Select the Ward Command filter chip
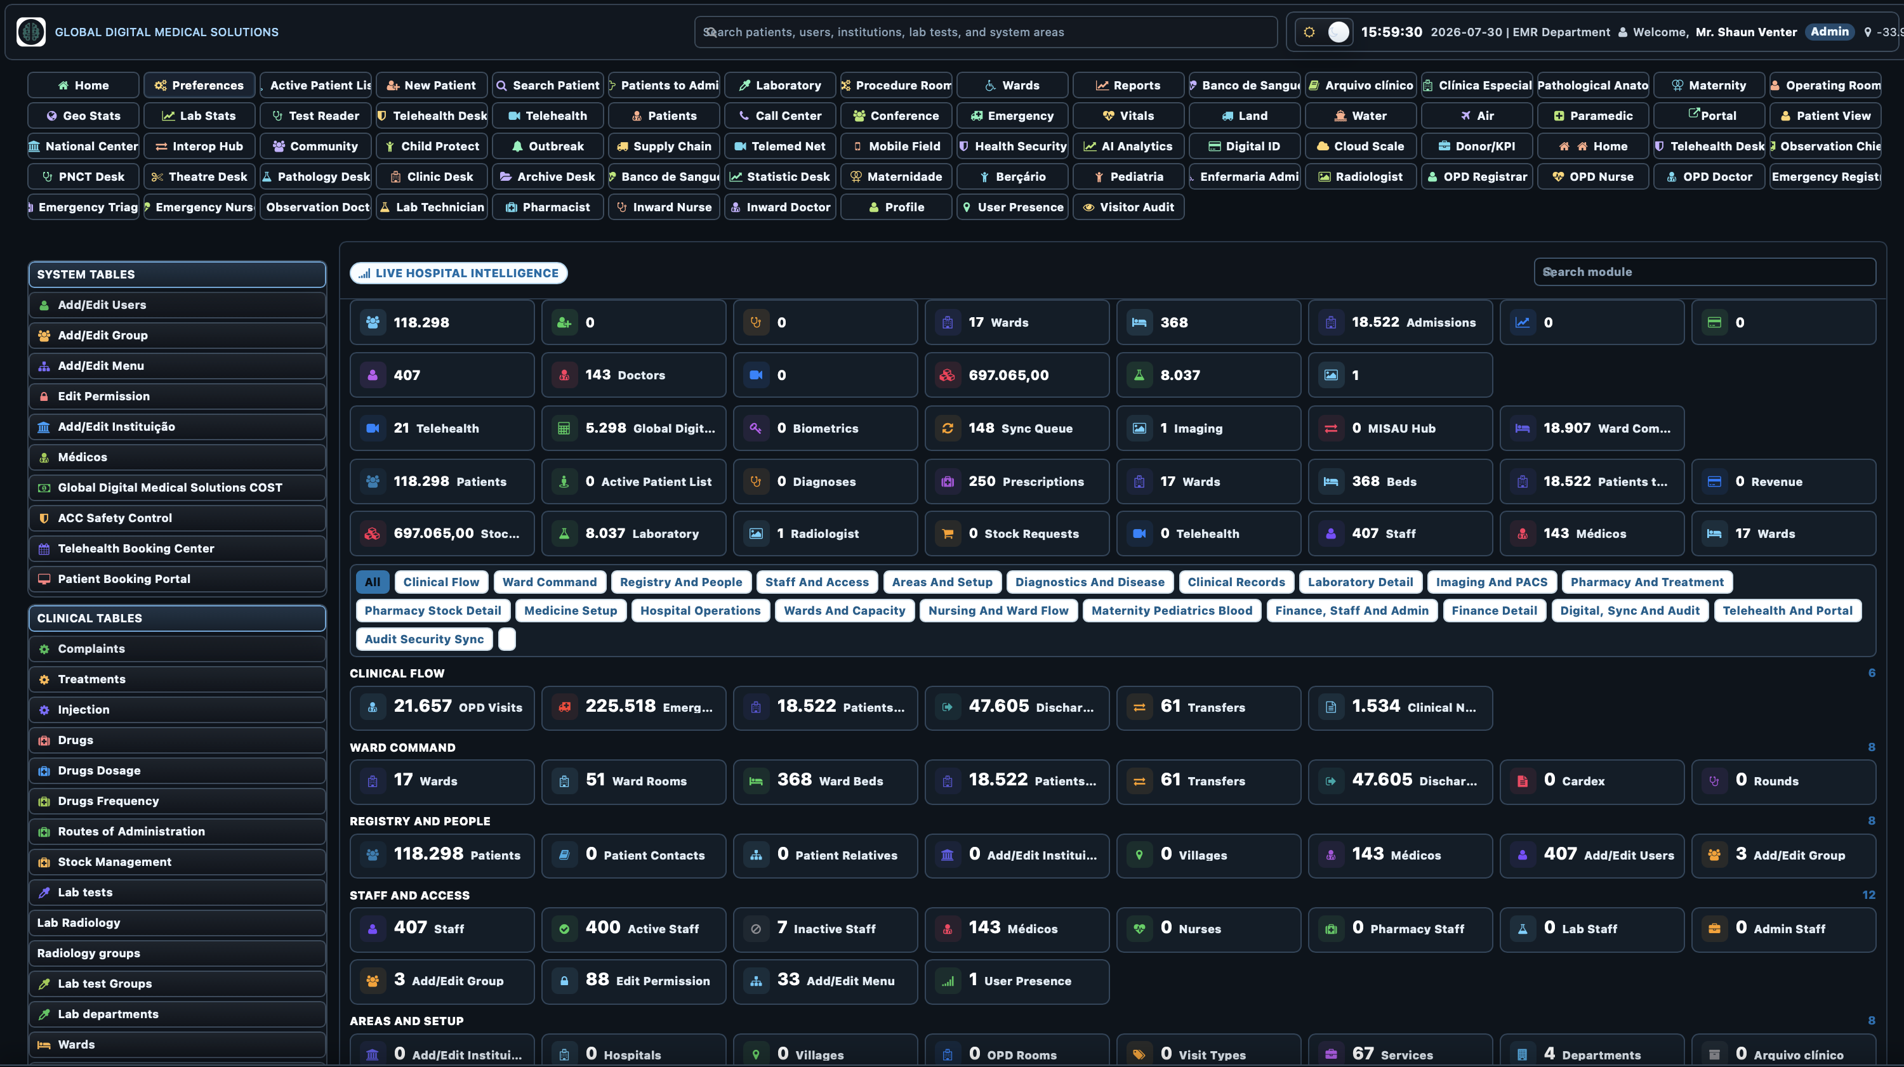The image size is (1904, 1067). 549,582
